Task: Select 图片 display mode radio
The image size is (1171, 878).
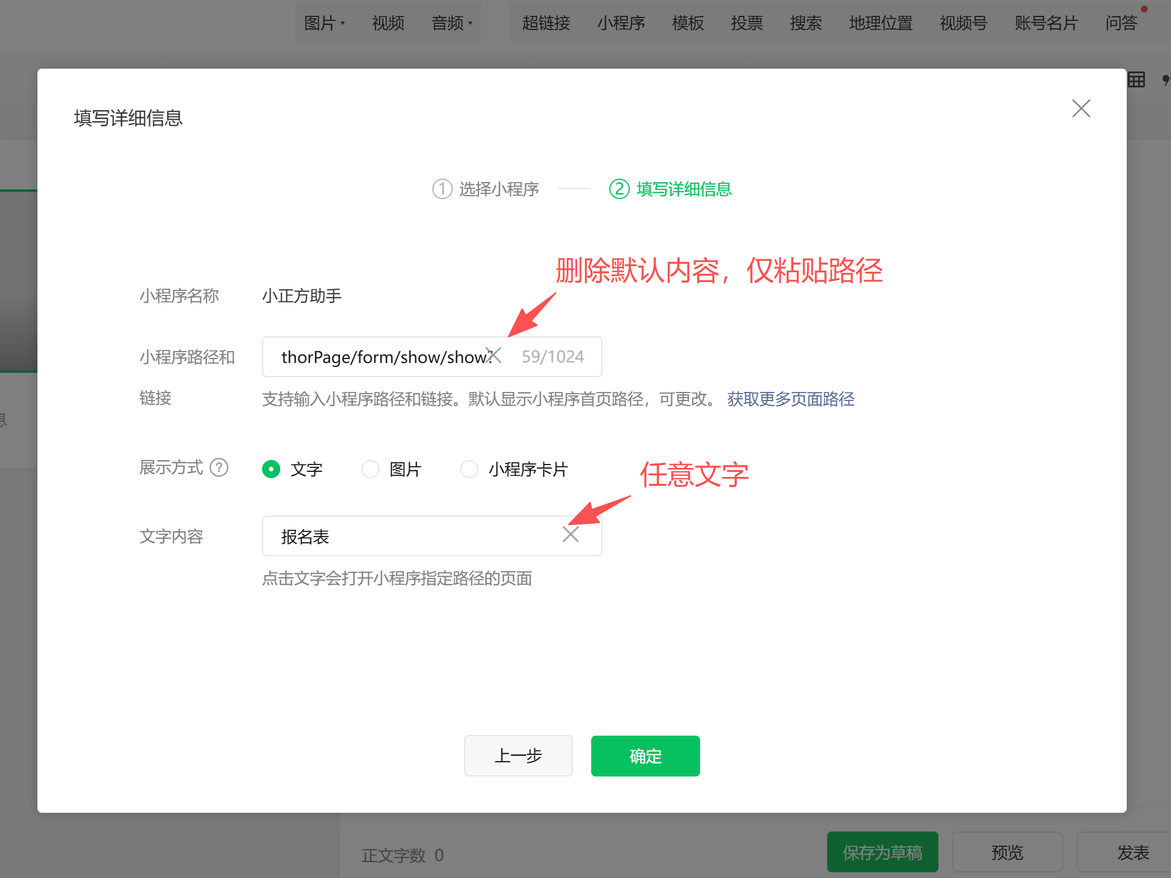Action: click(370, 469)
